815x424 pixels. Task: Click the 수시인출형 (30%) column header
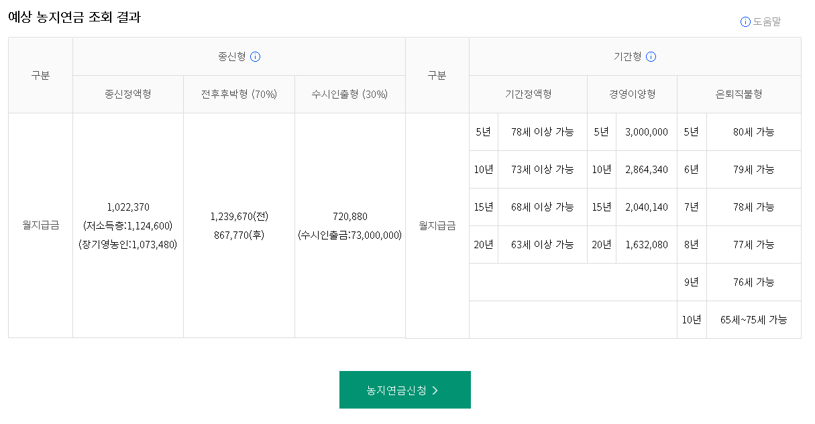point(349,94)
